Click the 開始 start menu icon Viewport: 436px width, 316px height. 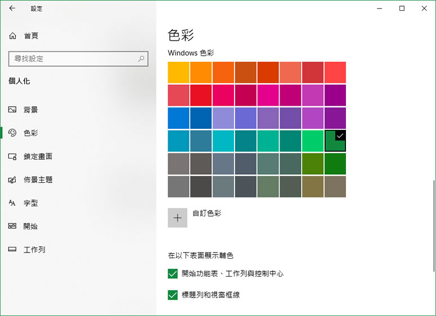[12, 226]
